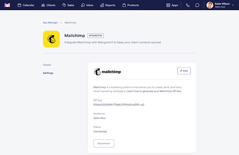Open the Inbox section
Screen dimensions: 239x155
[x=87, y=5]
